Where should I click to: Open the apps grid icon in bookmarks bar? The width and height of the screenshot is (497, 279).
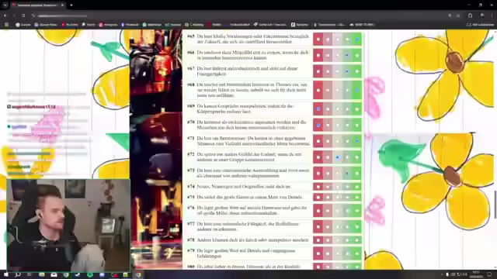pos(6,24)
